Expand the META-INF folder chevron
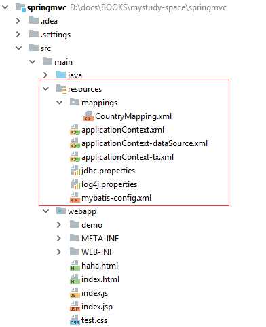 59,239
